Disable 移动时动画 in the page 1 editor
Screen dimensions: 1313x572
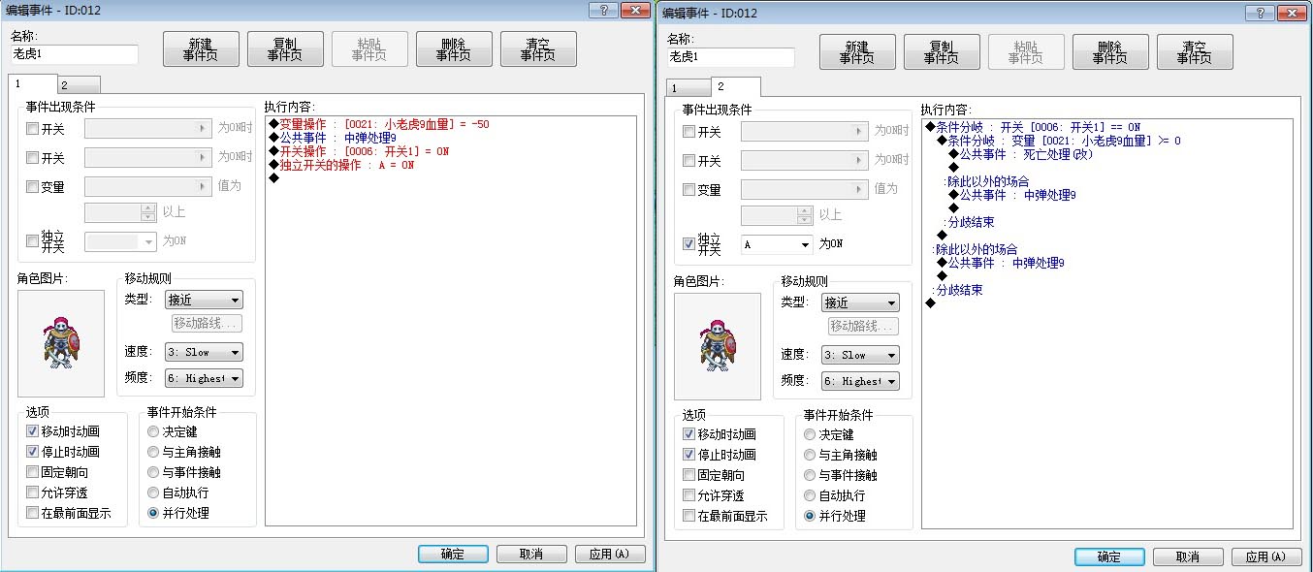pos(33,431)
